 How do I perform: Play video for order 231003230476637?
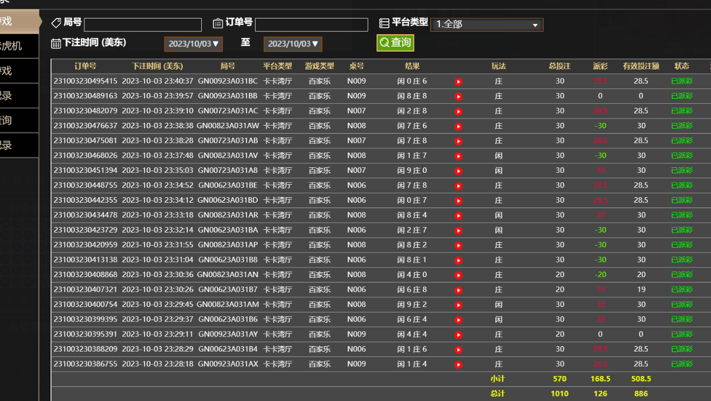point(459,127)
